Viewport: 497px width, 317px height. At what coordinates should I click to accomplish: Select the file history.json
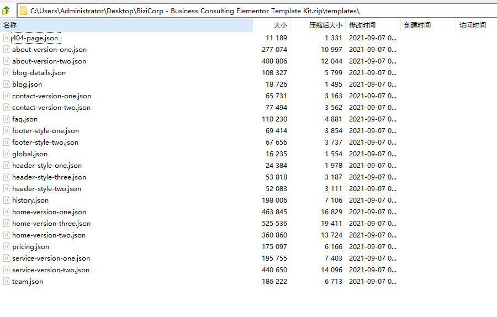30,200
